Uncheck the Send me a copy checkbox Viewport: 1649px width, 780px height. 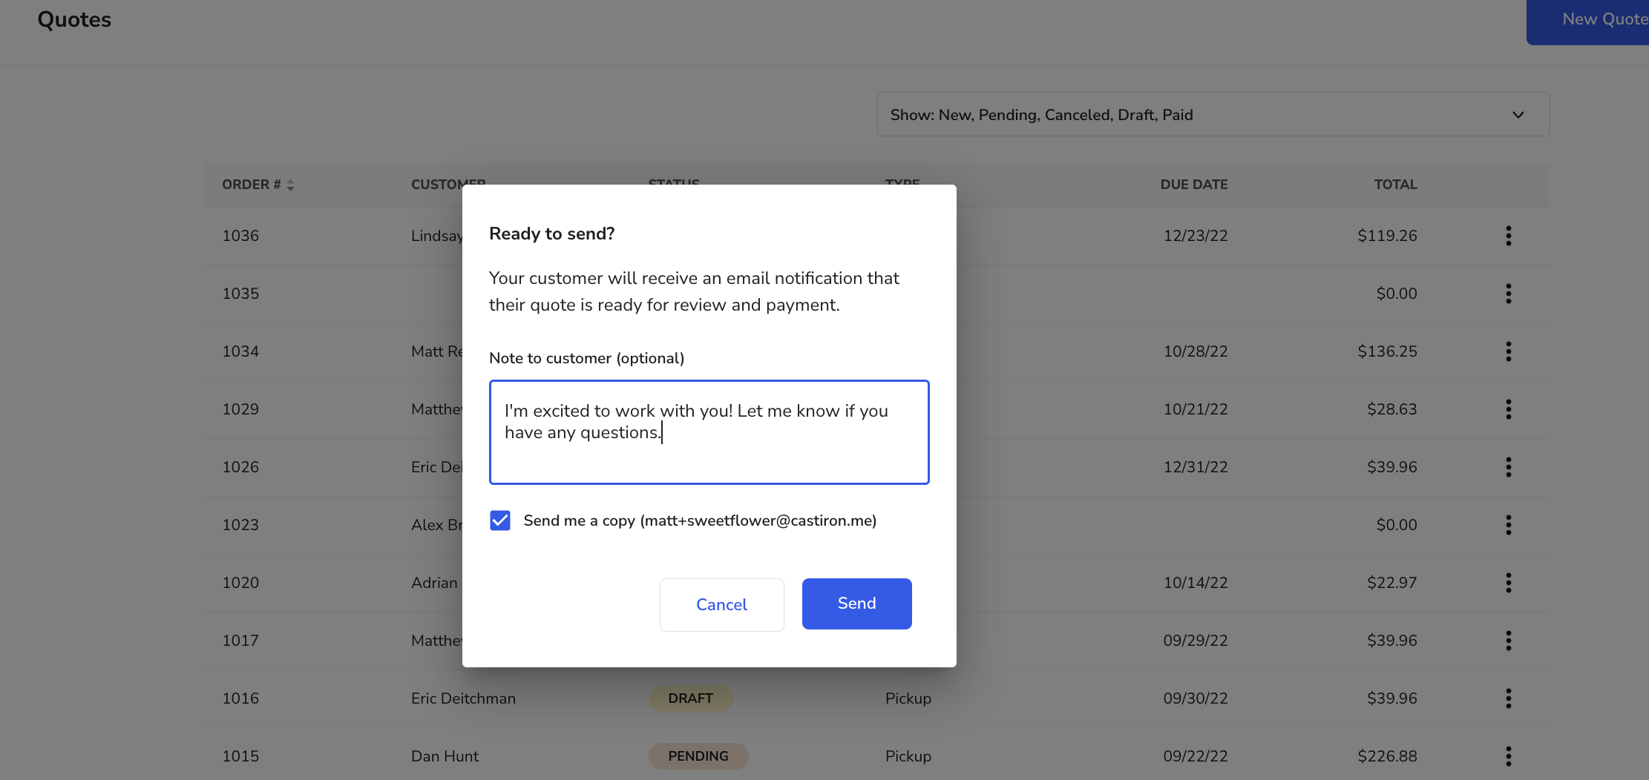pos(500,520)
